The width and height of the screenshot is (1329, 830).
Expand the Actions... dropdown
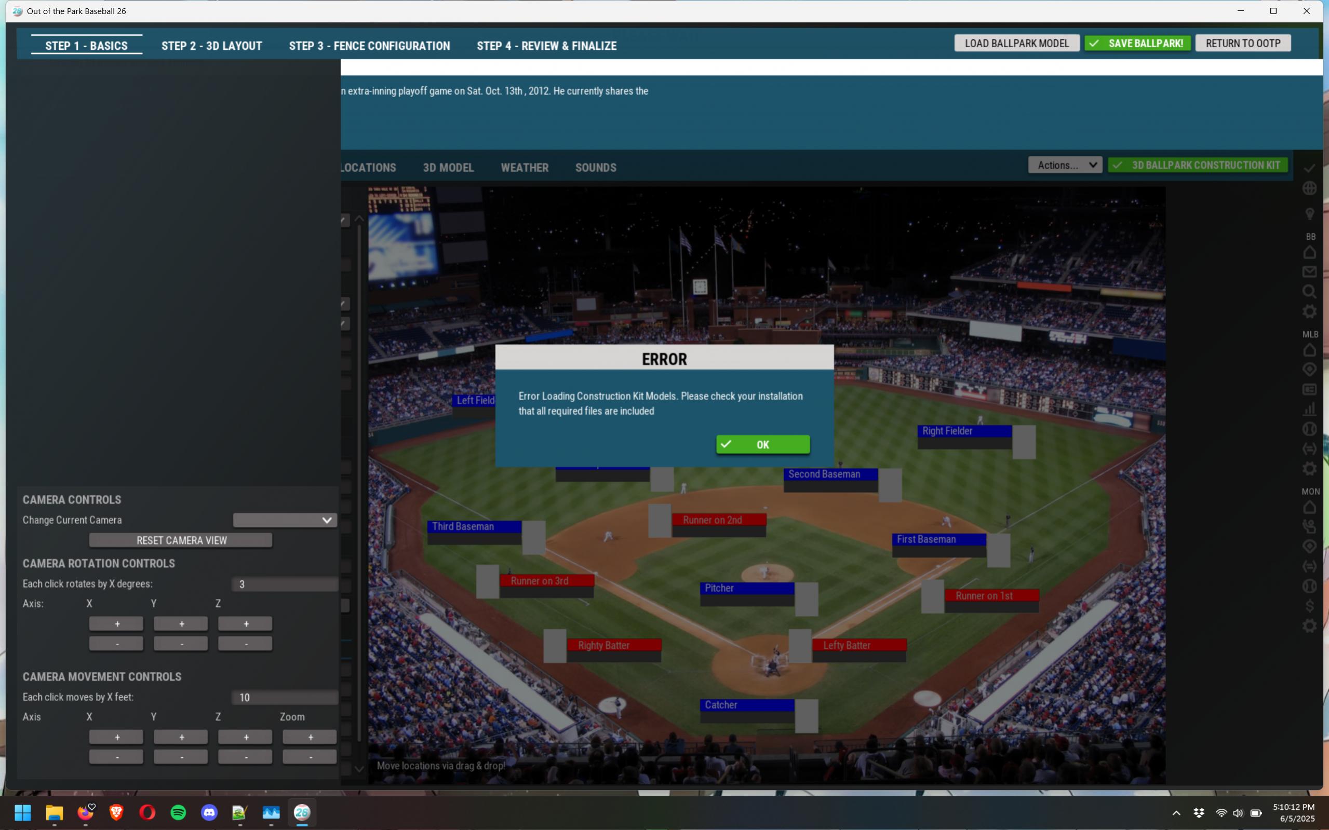tap(1064, 165)
